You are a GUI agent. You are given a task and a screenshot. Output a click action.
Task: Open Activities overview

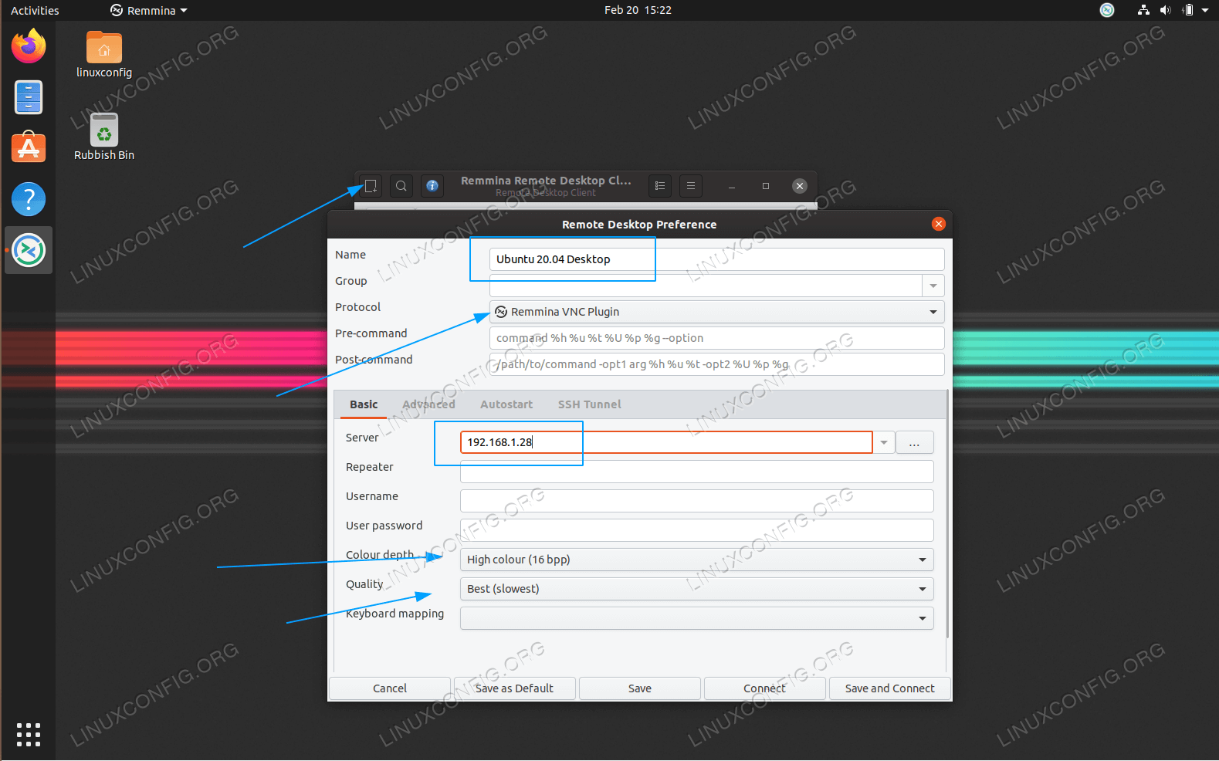coord(35,10)
